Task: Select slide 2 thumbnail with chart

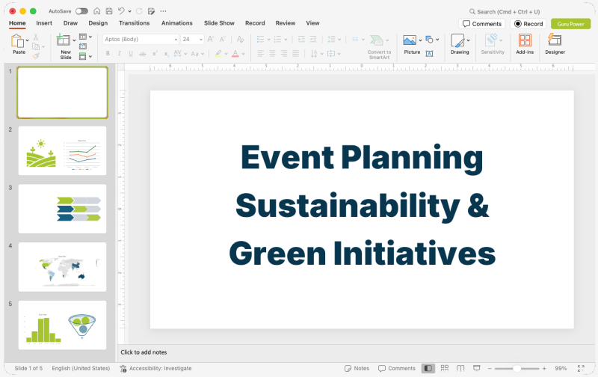Action: (x=63, y=150)
